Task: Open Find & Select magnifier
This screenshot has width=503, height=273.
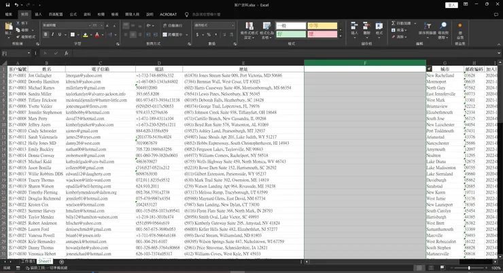Action: pos(443,29)
